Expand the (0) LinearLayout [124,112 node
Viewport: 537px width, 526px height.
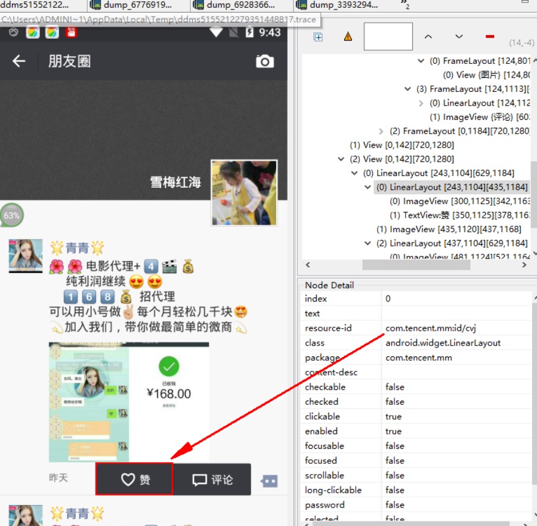click(421, 103)
